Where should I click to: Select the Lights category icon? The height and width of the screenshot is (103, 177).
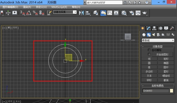(x=154, y=35)
